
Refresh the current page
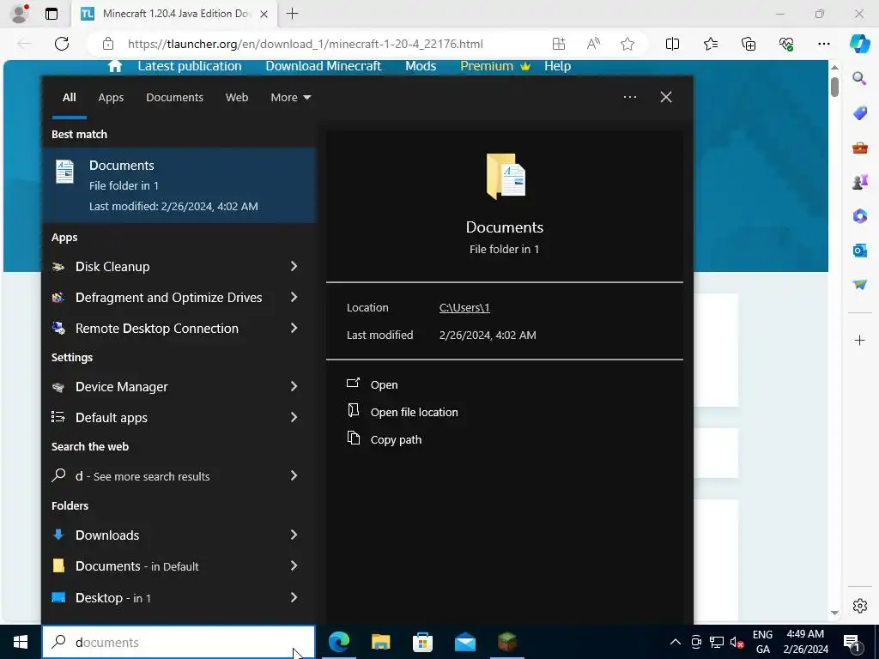tap(62, 44)
